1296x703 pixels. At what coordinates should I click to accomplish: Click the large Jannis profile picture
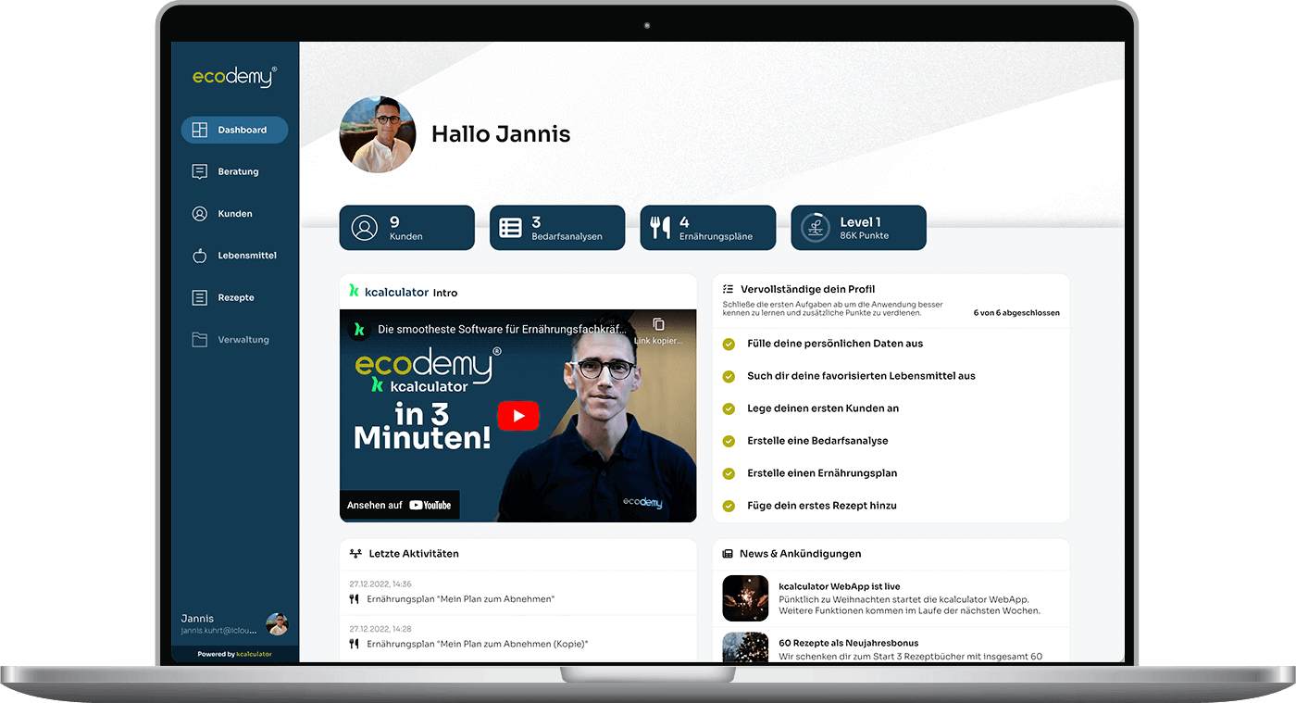[x=378, y=134]
